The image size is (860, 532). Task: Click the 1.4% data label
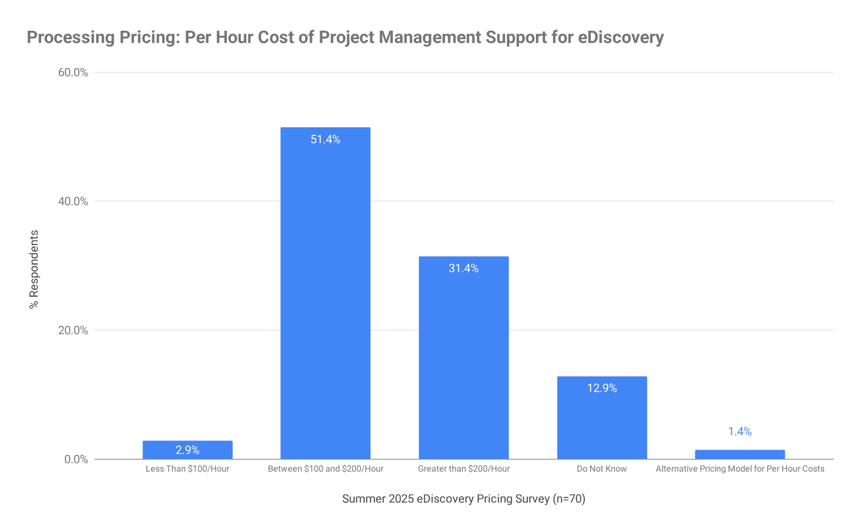(740, 431)
